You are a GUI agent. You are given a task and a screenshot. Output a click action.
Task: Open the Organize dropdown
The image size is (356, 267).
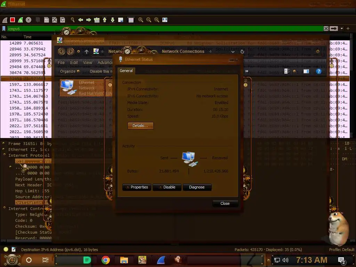pos(70,71)
